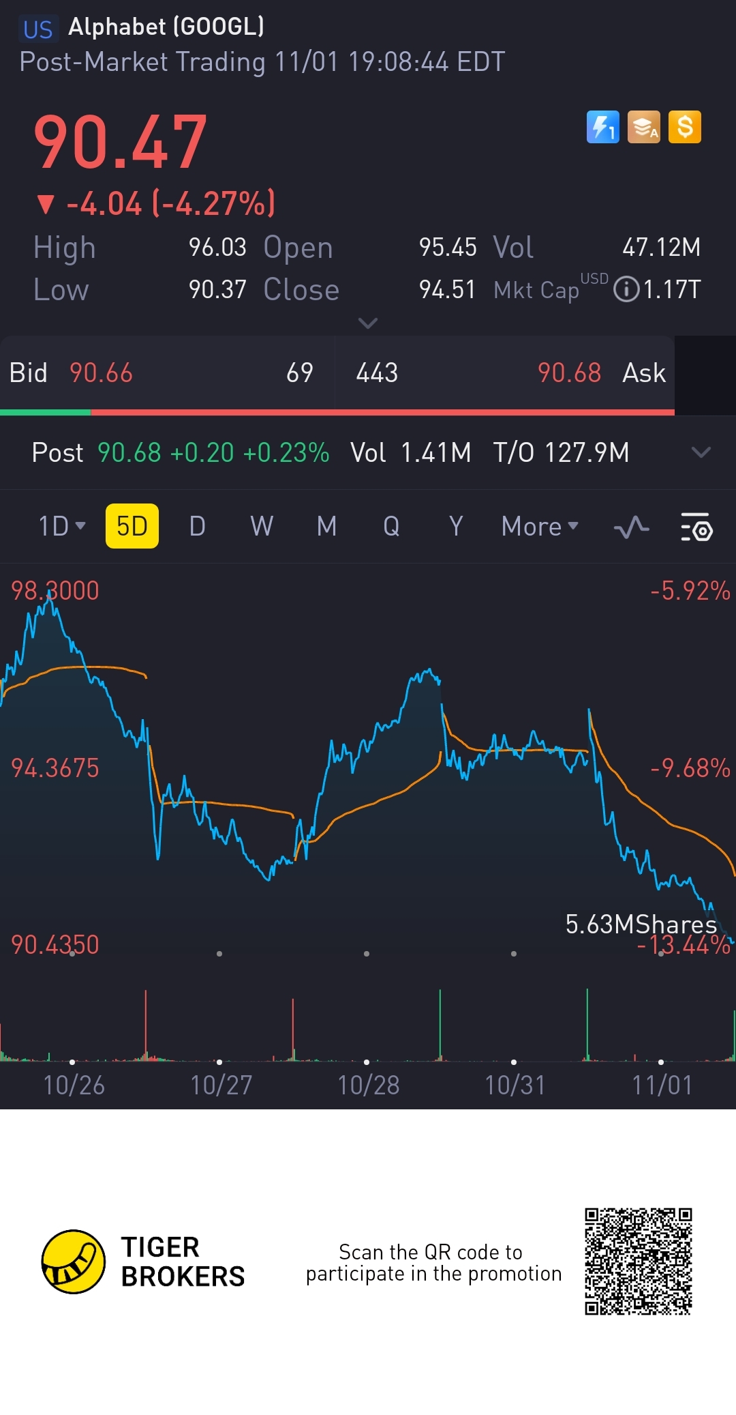Tap the 10/31 date label
The width and height of the screenshot is (736, 1415).
click(515, 1085)
